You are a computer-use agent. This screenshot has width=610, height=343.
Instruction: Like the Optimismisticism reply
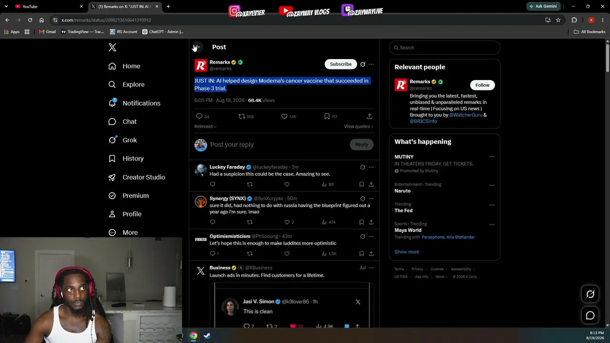[287, 253]
